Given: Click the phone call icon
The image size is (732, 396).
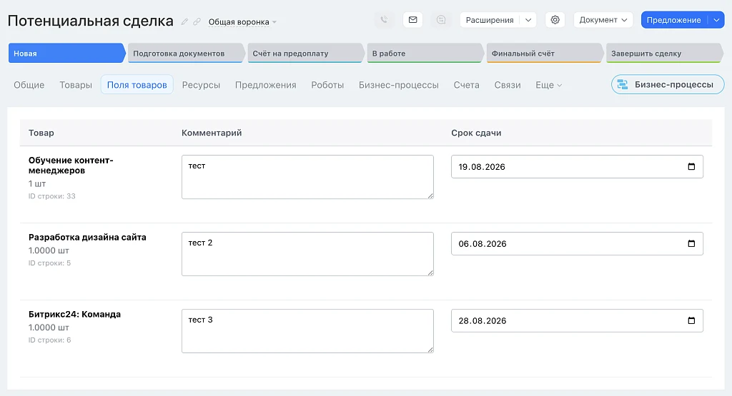Looking at the screenshot, I should click(384, 20).
